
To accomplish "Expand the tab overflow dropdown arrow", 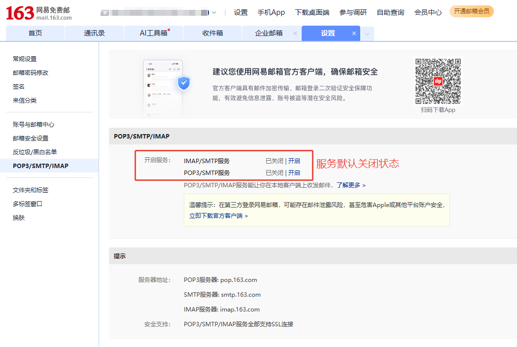I will [367, 34].
